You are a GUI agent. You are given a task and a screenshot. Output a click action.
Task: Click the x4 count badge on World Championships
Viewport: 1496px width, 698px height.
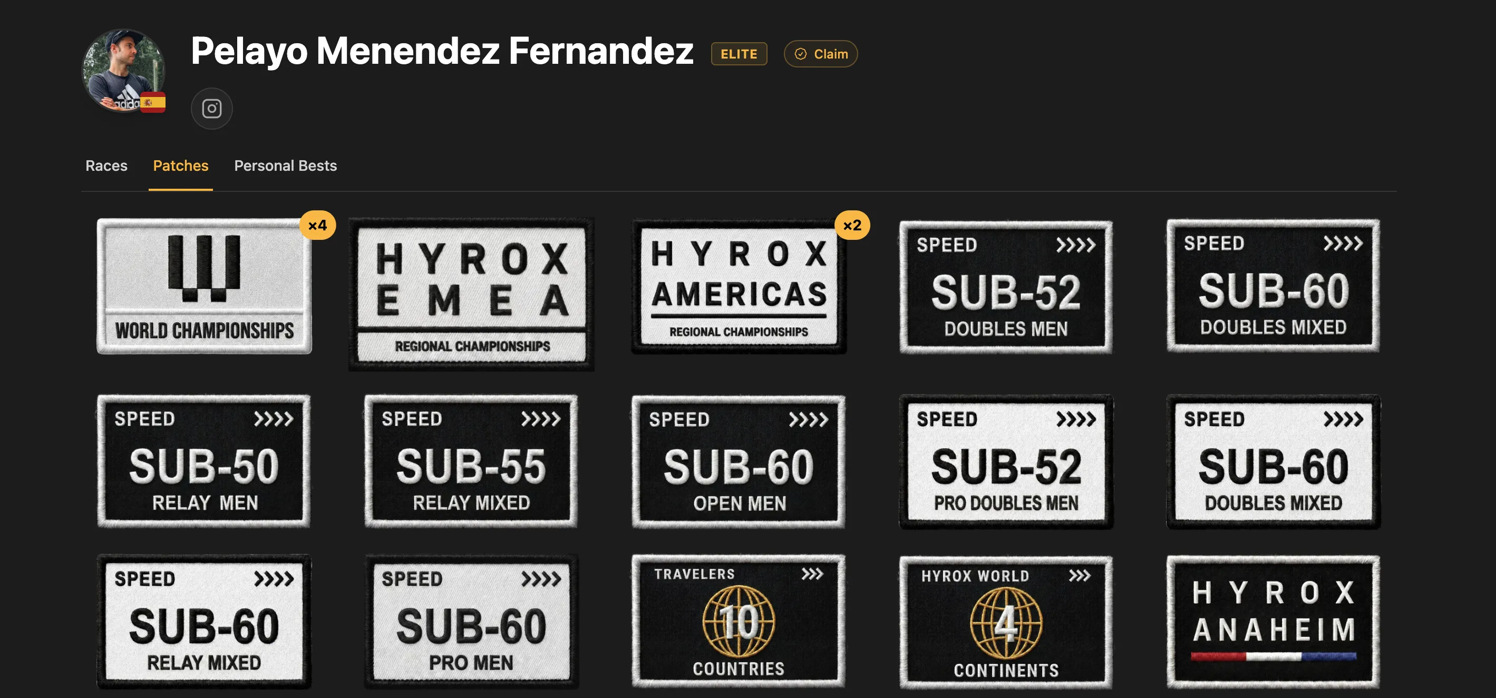(318, 225)
